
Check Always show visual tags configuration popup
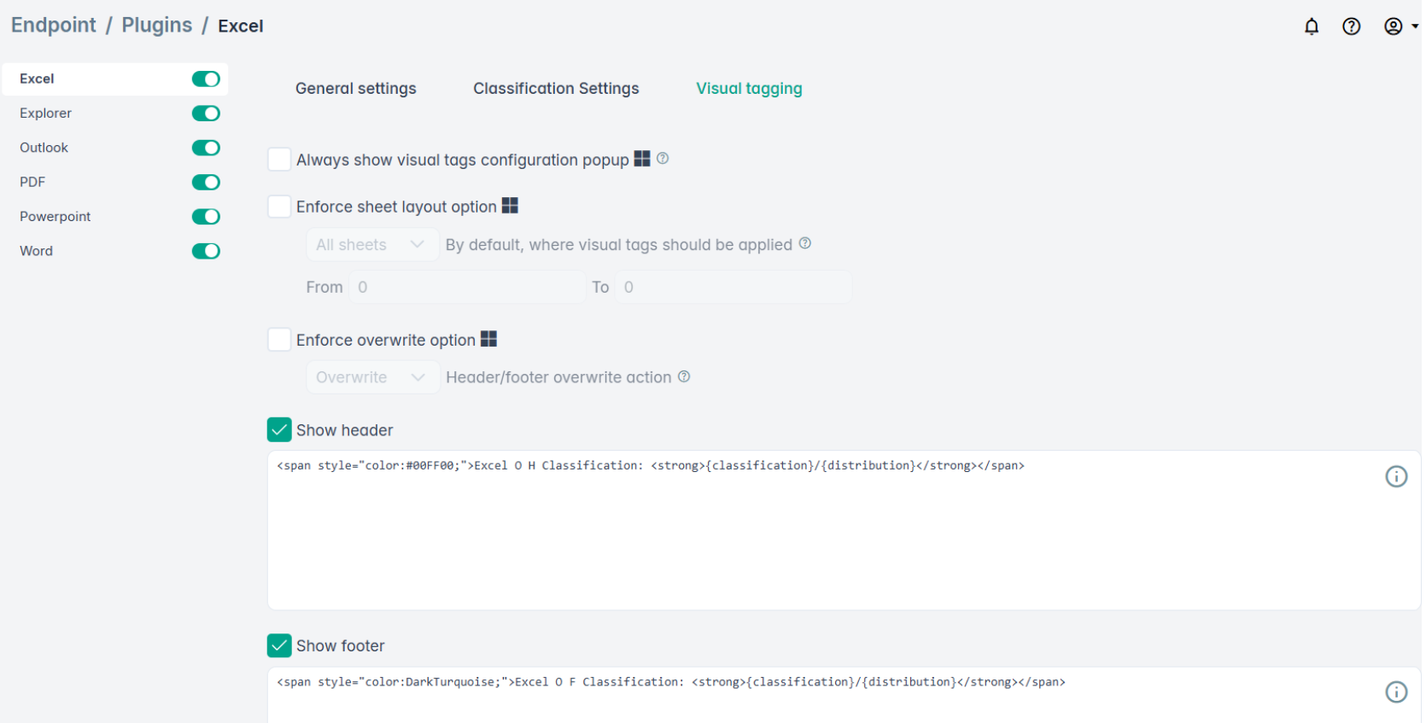point(279,160)
